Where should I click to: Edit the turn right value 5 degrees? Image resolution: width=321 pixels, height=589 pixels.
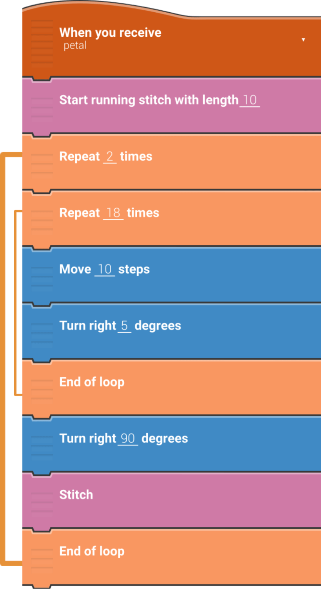point(124,326)
